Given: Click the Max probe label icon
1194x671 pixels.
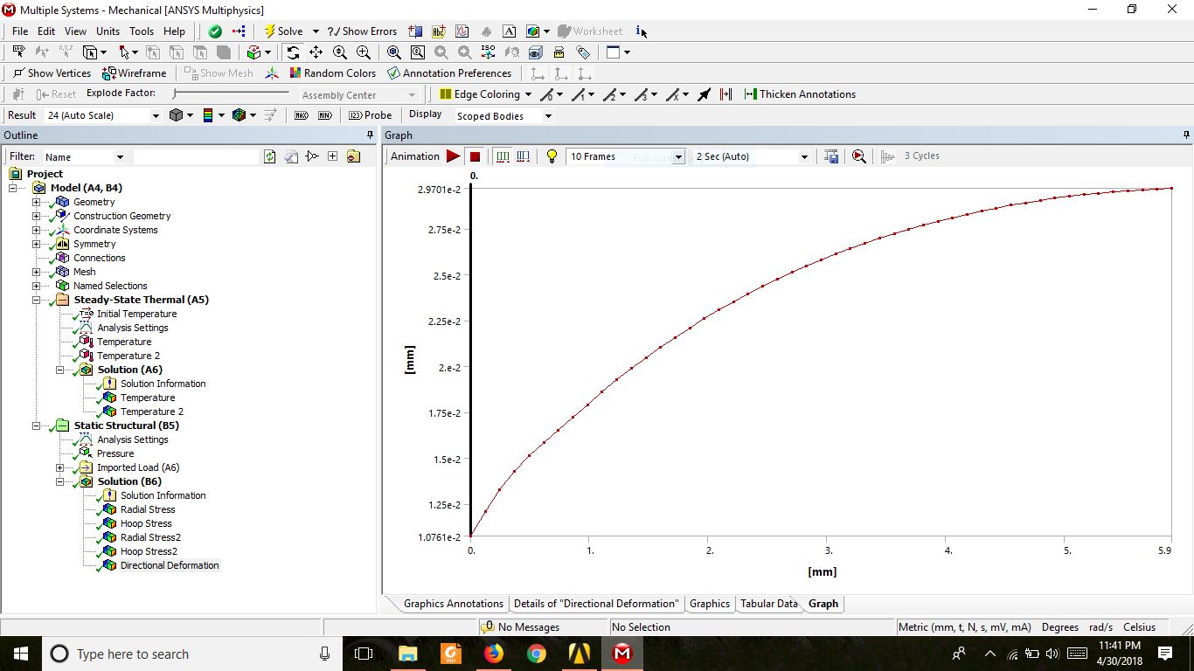Looking at the screenshot, I should pos(302,115).
